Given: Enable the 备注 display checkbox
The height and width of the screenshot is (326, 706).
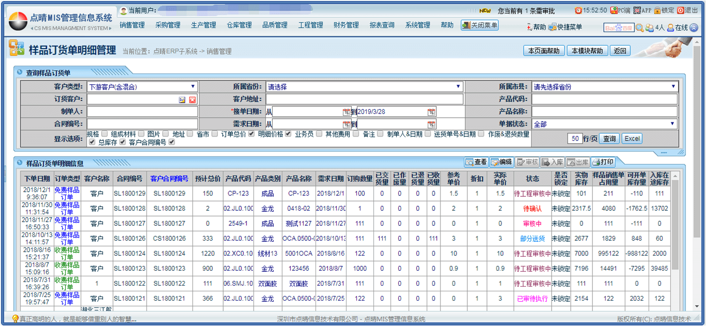Looking at the screenshot, I should (x=380, y=134).
